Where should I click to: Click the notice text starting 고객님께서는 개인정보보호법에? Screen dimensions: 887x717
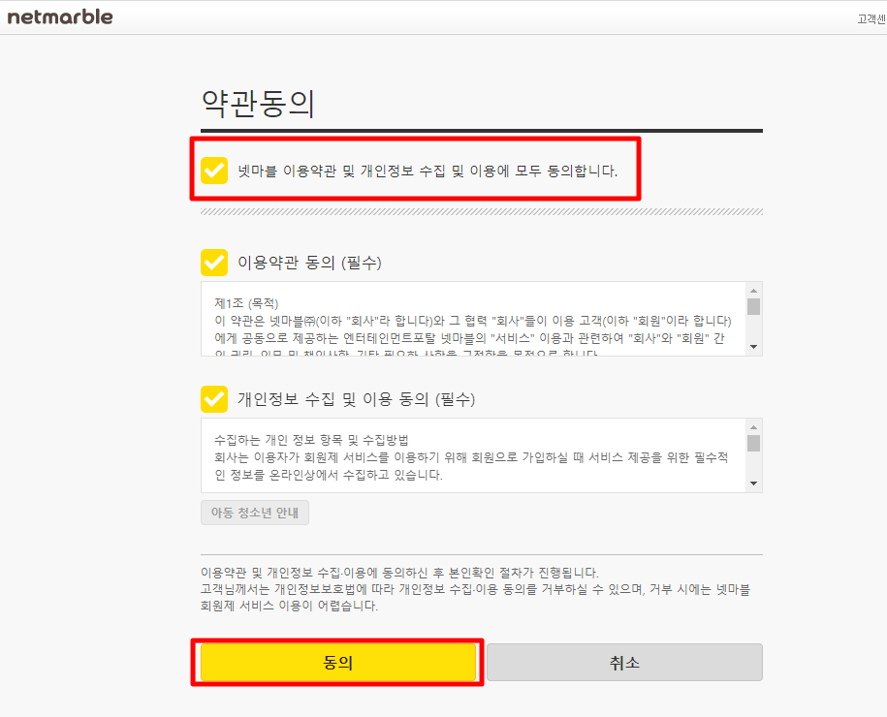coord(475,598)
